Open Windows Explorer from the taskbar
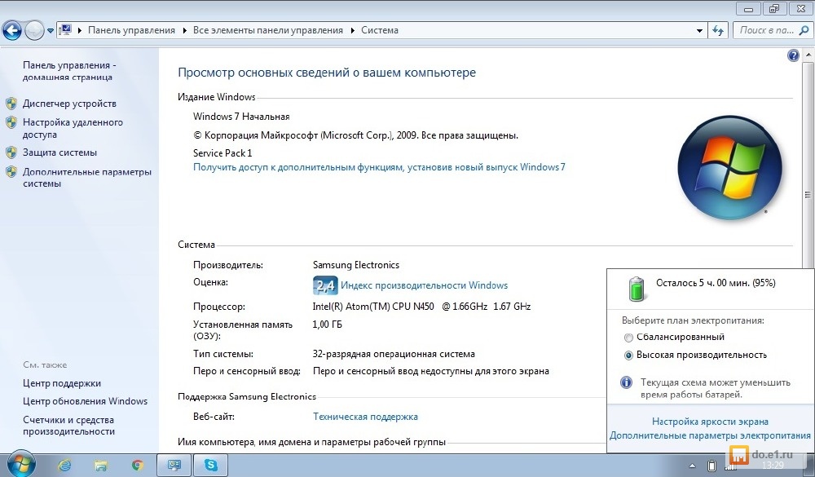 point(101,465)
